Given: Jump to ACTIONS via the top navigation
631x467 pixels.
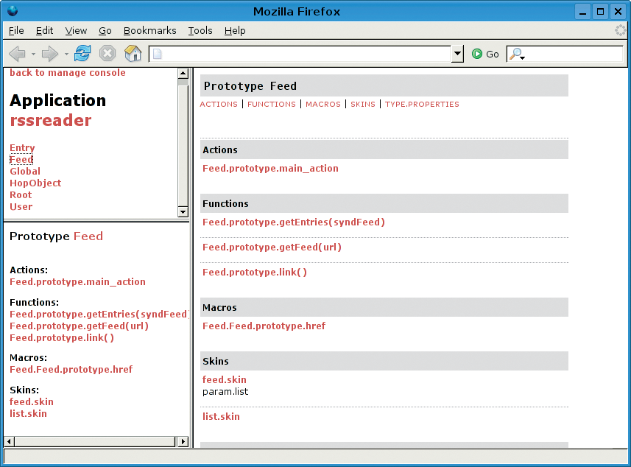Looking at the screenshot, I should (219, 105).
